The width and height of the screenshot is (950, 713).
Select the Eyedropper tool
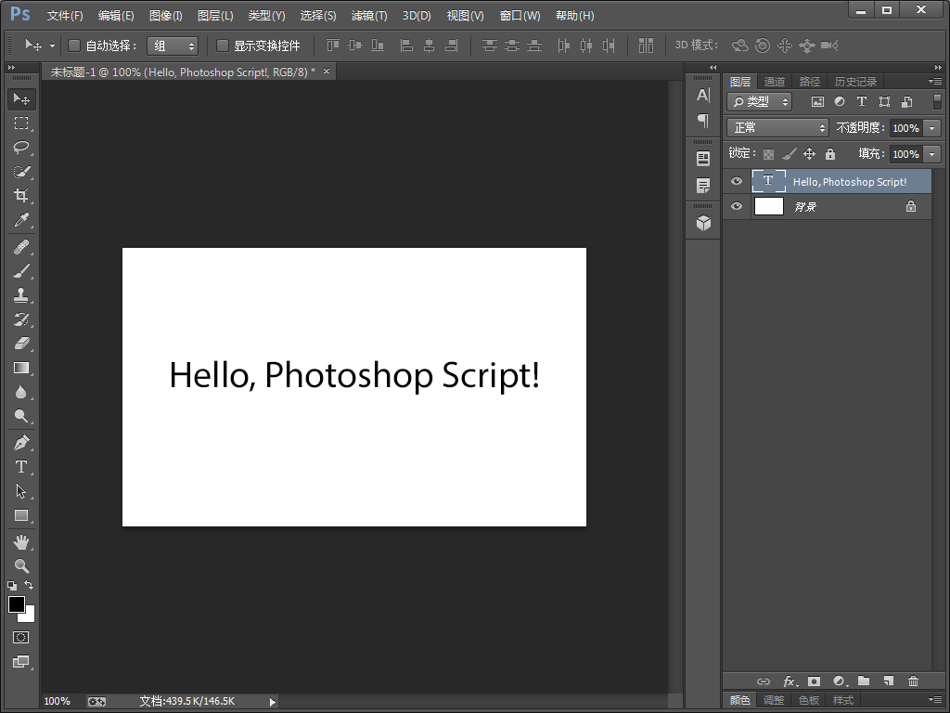point(21,219)
